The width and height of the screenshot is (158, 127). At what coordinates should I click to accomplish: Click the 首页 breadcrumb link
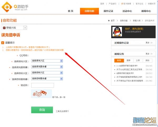(113, 21)
